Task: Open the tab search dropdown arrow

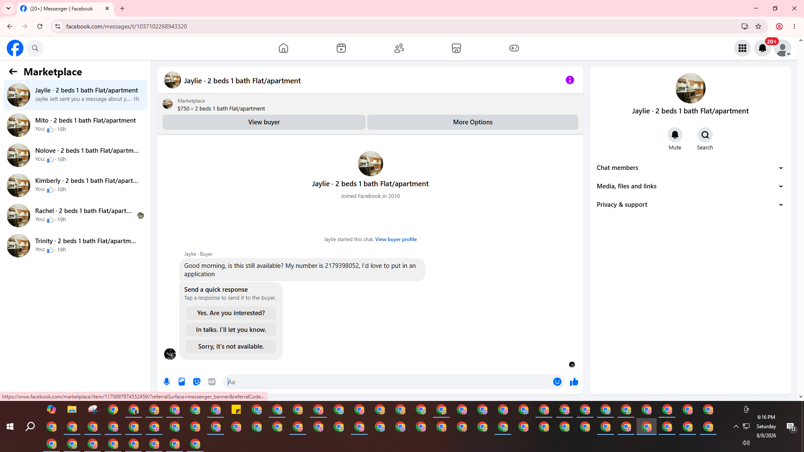Action: click(8, 9)
